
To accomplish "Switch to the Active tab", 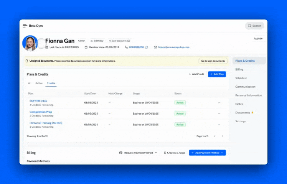I will [x=39, y=83].
